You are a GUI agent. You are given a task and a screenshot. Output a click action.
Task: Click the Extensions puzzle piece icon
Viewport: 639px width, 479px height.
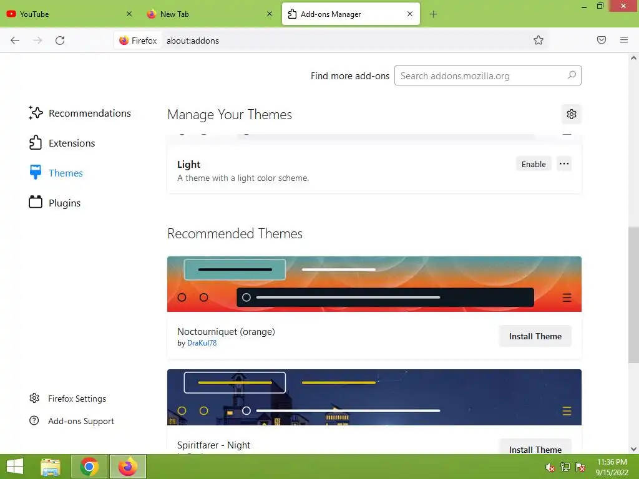(x=36, y=143)
